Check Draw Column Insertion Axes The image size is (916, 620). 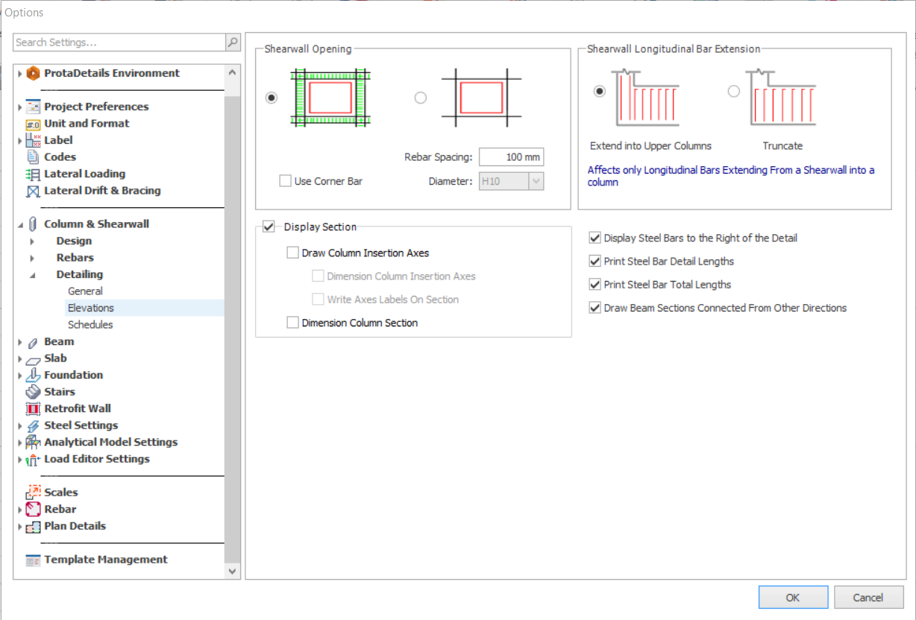(292, 253)
